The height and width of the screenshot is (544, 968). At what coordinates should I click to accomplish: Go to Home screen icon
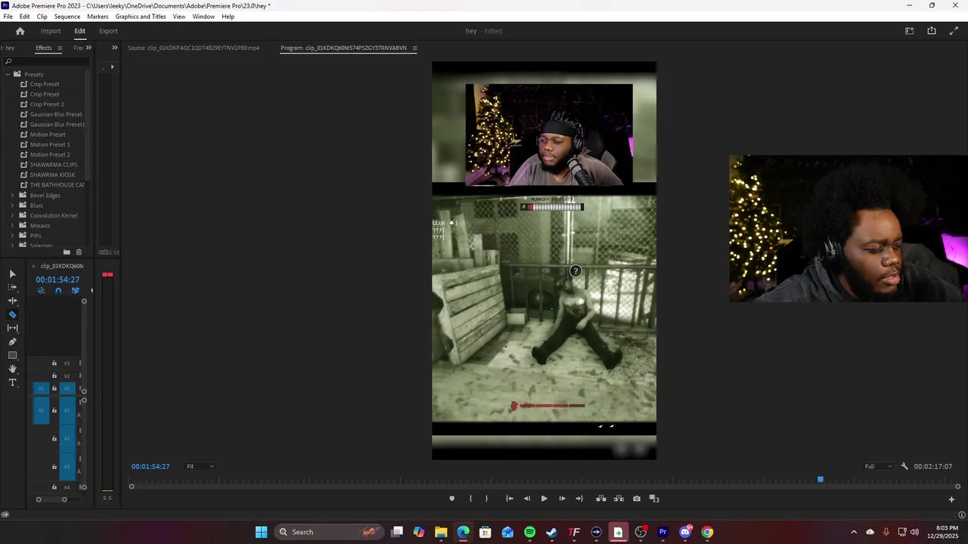20,31
